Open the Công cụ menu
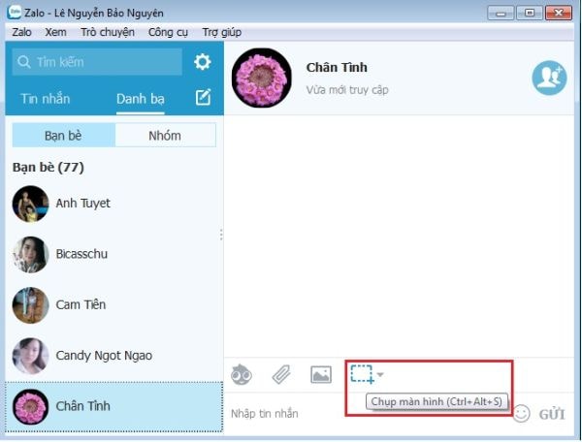 tap(168, 32)
